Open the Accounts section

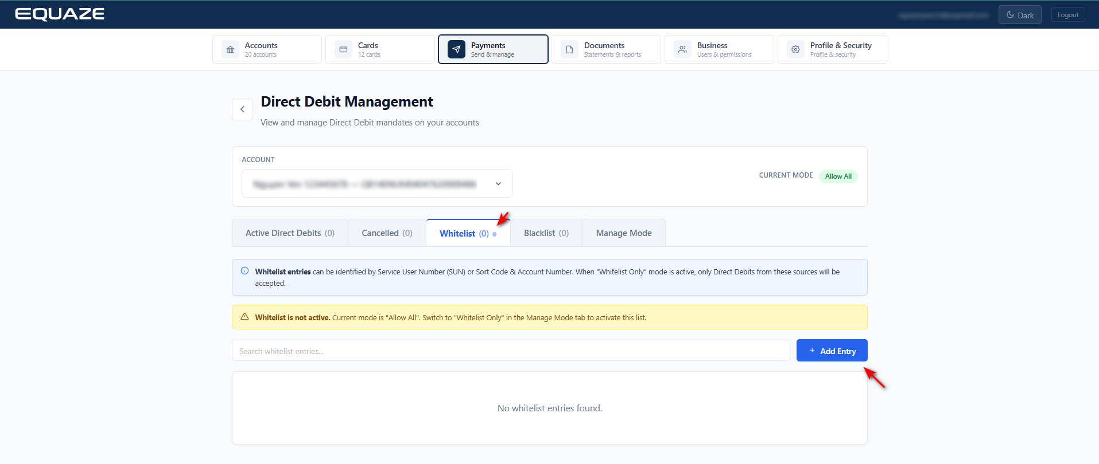point(267,49)
